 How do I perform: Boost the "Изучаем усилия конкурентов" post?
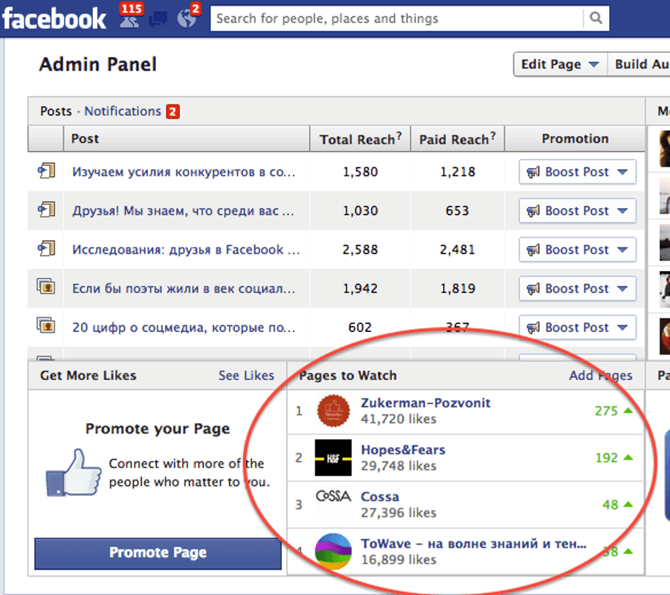pos(577,172)
